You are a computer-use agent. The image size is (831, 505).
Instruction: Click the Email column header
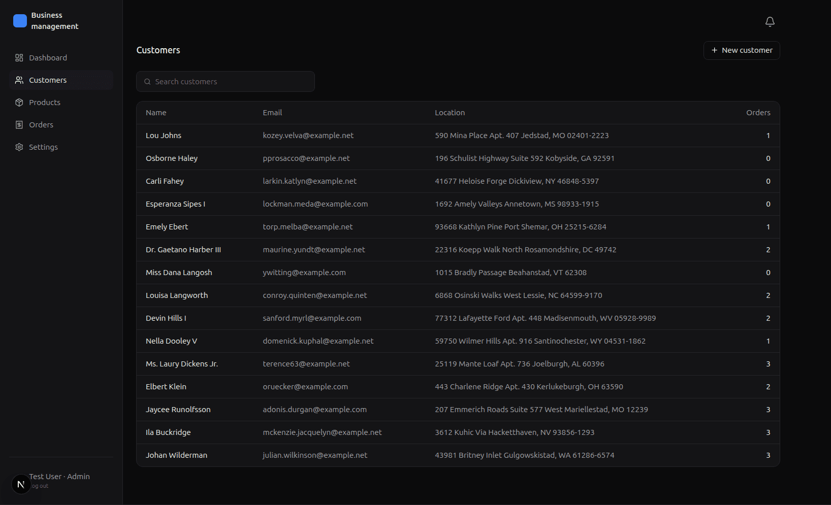click(272, 113)
